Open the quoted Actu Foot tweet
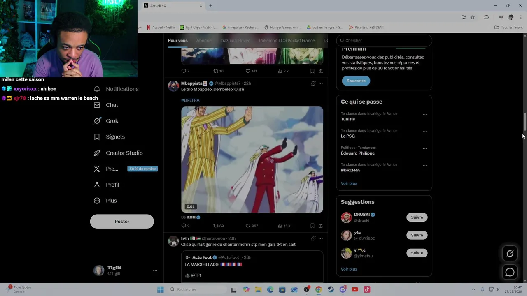 (252, 266)
